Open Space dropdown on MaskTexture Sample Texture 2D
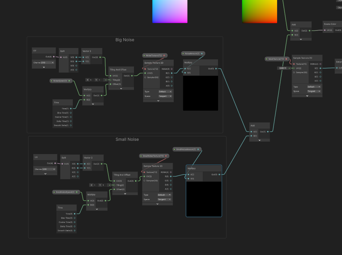Image resolution: width=342 pixels, height=255 pixels. 314,91
